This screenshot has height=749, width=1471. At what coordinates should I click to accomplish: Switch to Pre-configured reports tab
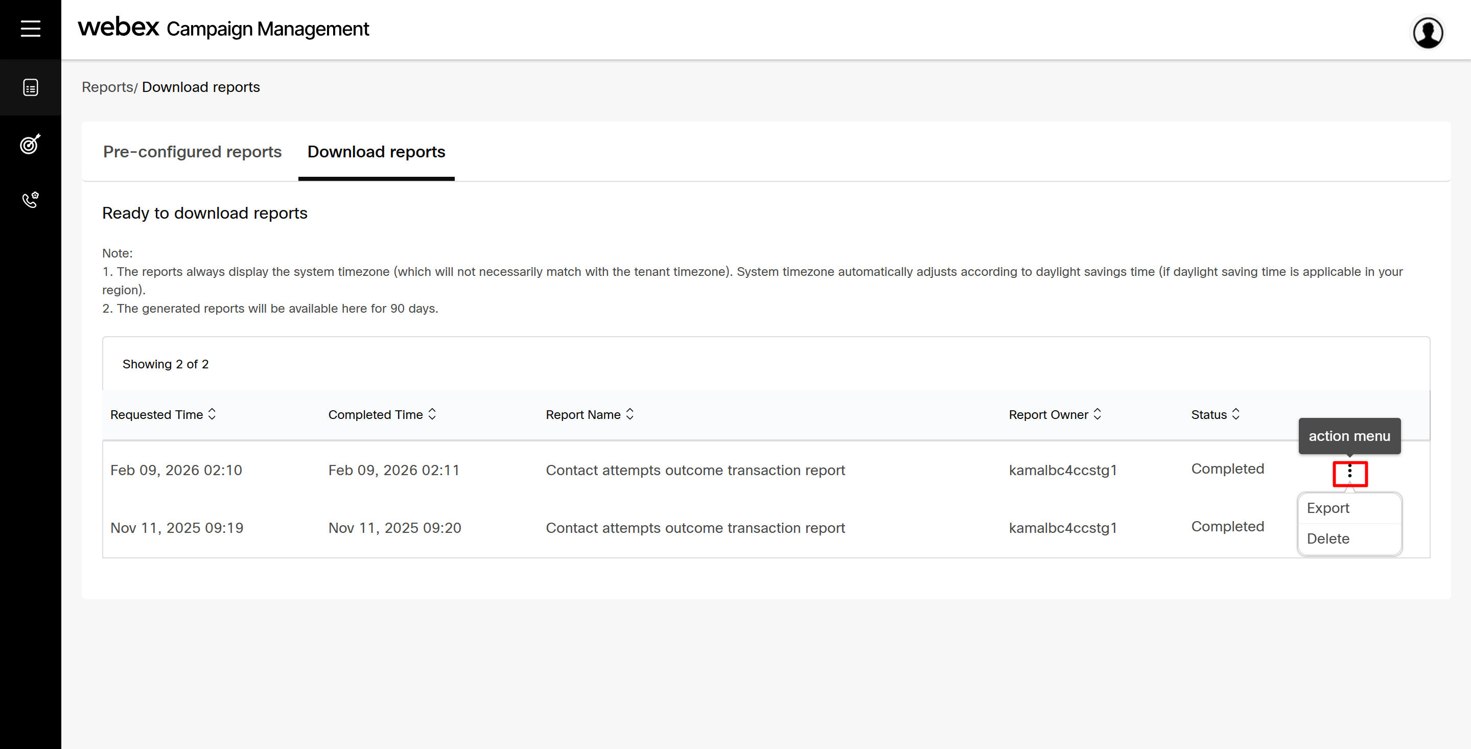point(192,152)
